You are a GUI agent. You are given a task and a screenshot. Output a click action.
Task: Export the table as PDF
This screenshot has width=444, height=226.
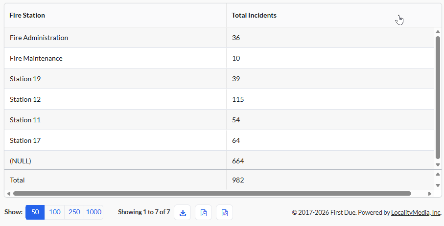(203, 212)
